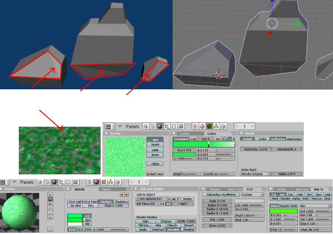Select Material buttons red sphere above Clouds panel
This screenshot has height=235, width=333.
(202, 126)
